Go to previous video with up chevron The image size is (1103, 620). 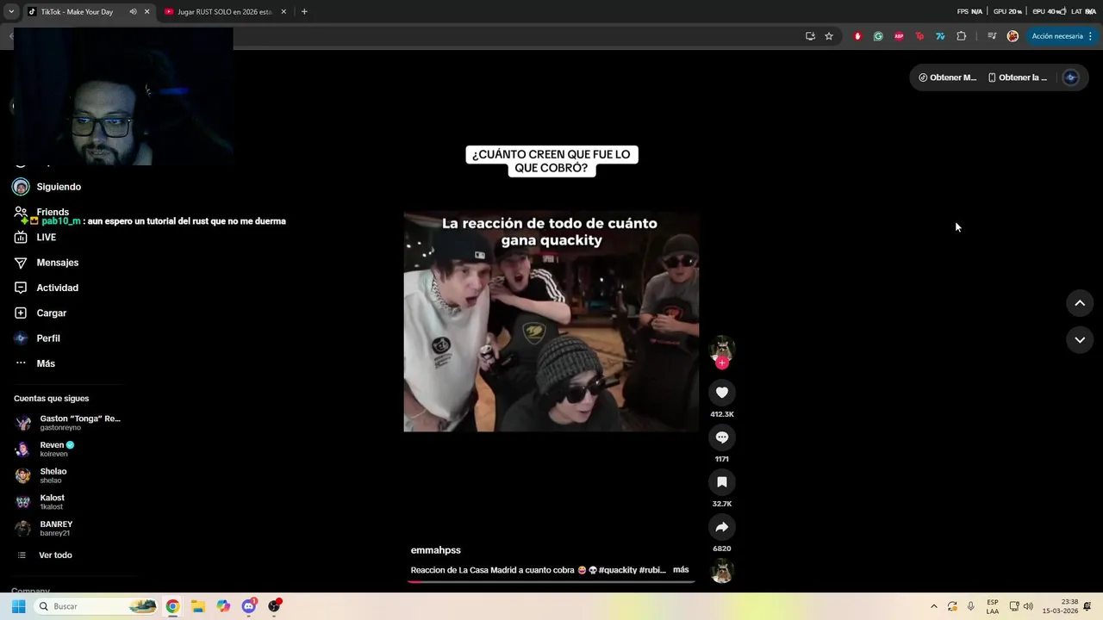tap(1080, 303)
